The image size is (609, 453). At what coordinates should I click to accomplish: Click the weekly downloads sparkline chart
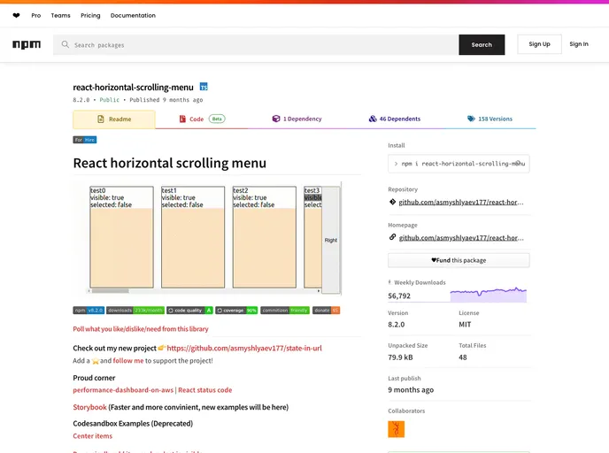pyautogui.click(x=489, y=295)
